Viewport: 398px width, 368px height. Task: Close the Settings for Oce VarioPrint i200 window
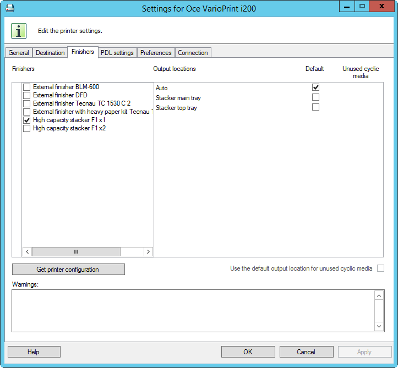[381, 7]
